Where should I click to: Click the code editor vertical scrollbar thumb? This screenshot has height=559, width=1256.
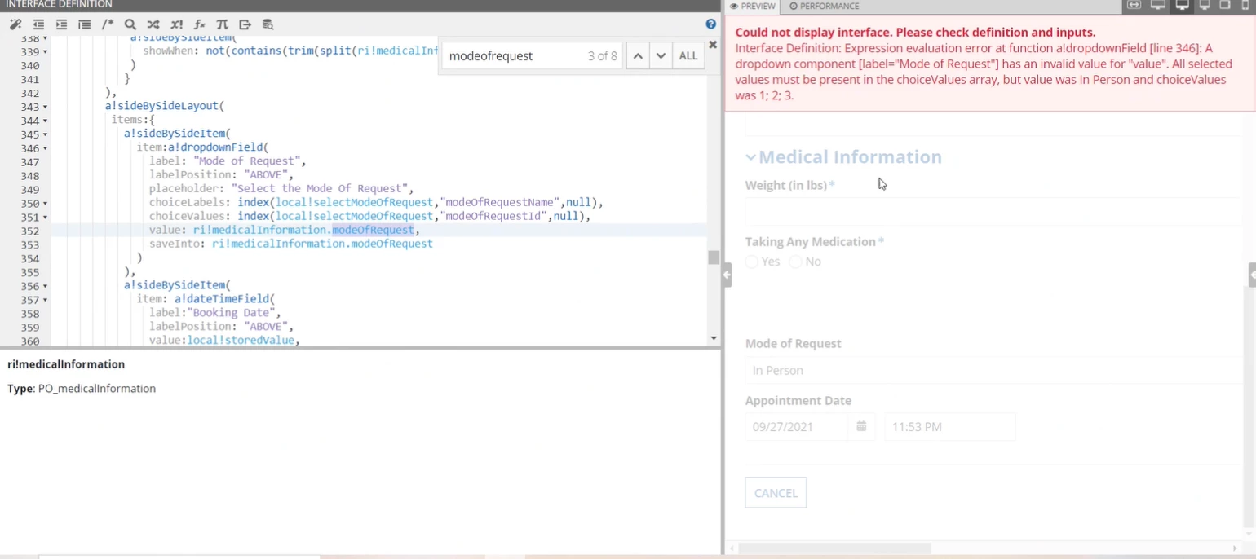click(x=714, y=257)
